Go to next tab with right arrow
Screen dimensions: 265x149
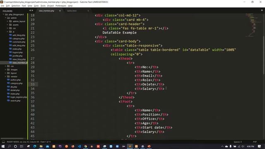click(32, 10)
